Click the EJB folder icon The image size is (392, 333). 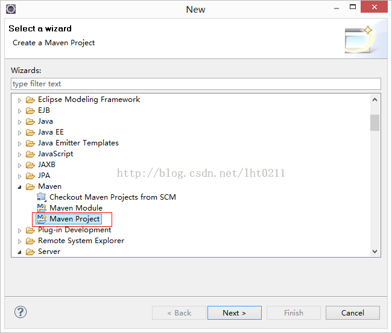click(30, 111)
